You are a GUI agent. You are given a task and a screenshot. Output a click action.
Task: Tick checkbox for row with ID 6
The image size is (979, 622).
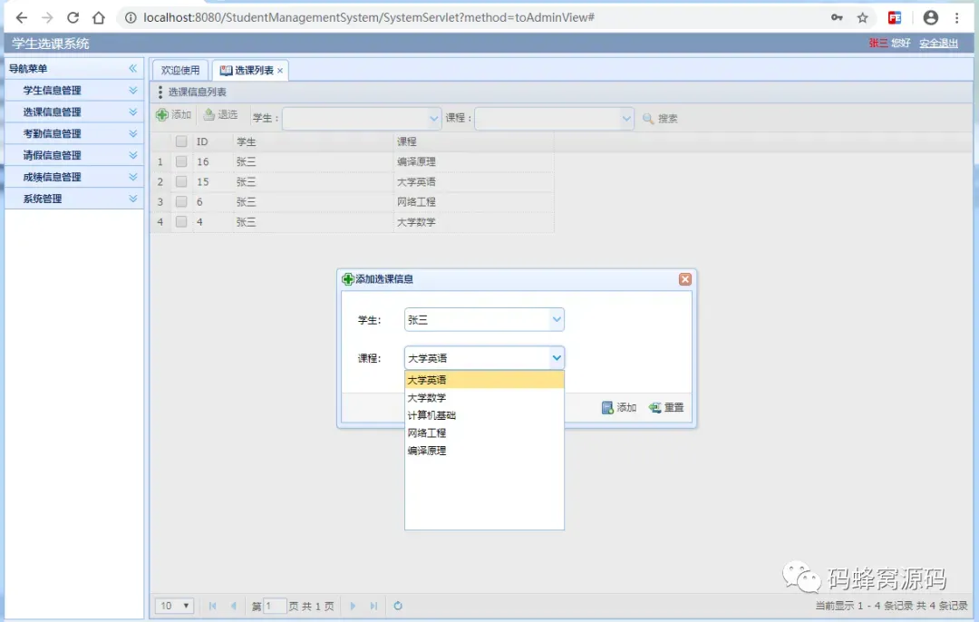tap(181, 201)
